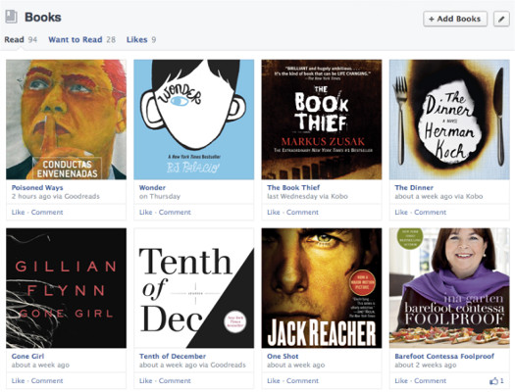
Task: Click '2 hours ago via Goodreads' timestamp
Action: pos(56,197)
